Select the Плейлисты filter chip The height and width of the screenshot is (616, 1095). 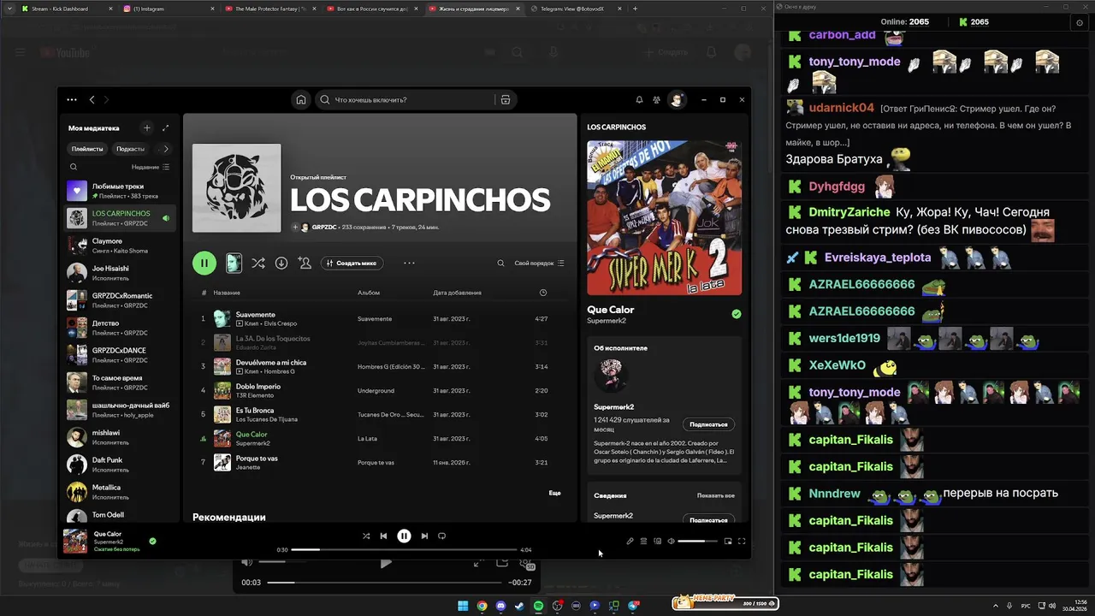click(x=87, y=149)
